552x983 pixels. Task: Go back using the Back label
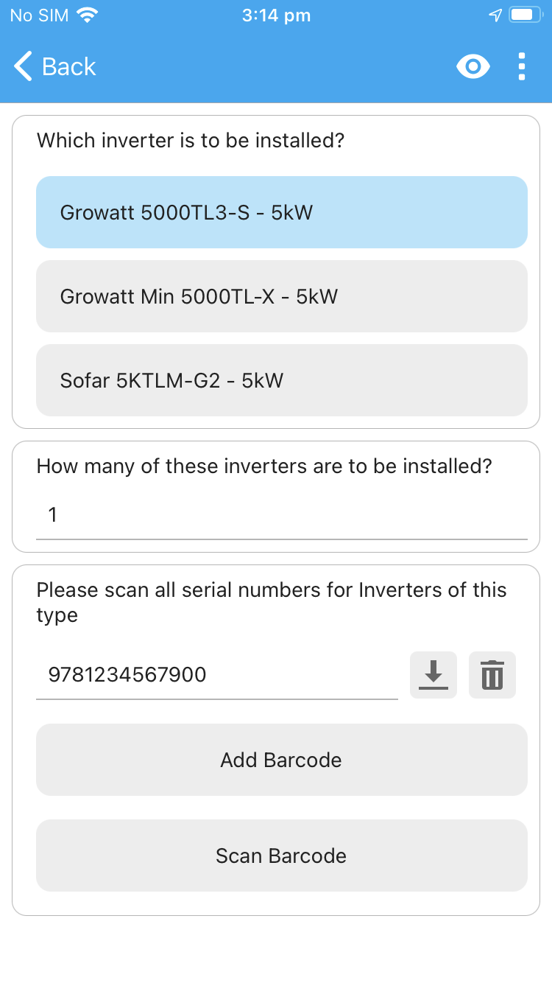coord(69,66)
